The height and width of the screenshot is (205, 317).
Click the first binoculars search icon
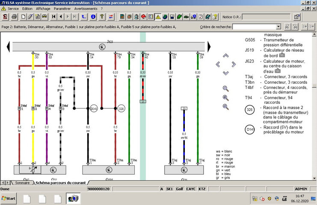[x=287, y=26]
